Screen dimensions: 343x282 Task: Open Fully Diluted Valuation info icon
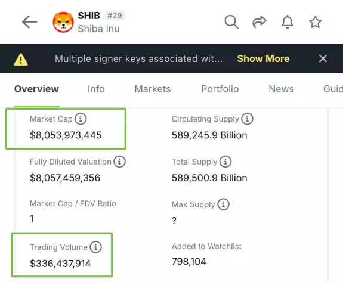pos(119,162)
